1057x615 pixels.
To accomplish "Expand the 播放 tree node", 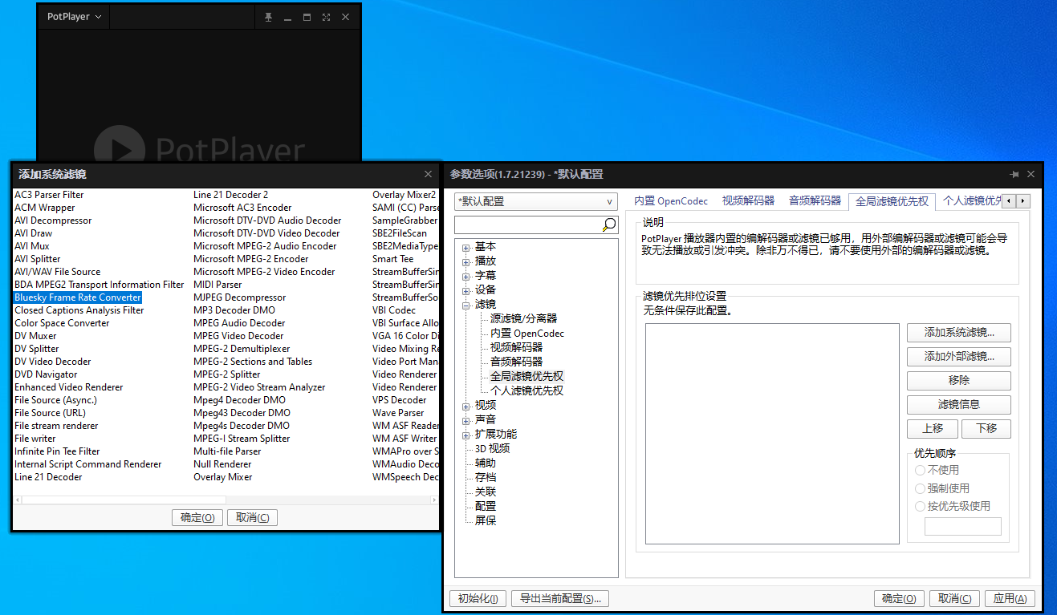I will click(465, 261).
